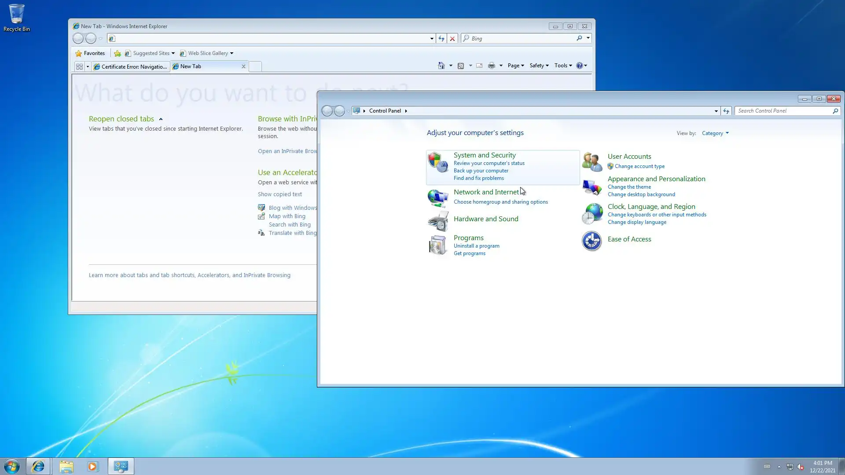This screenshot has width=845, height=475.
Task: Click the Print icon in IE toolbar
Action: coord(491,66)
